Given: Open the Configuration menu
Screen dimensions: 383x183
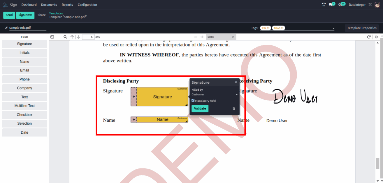Looking at the screenshot, I should pos(87,5).
